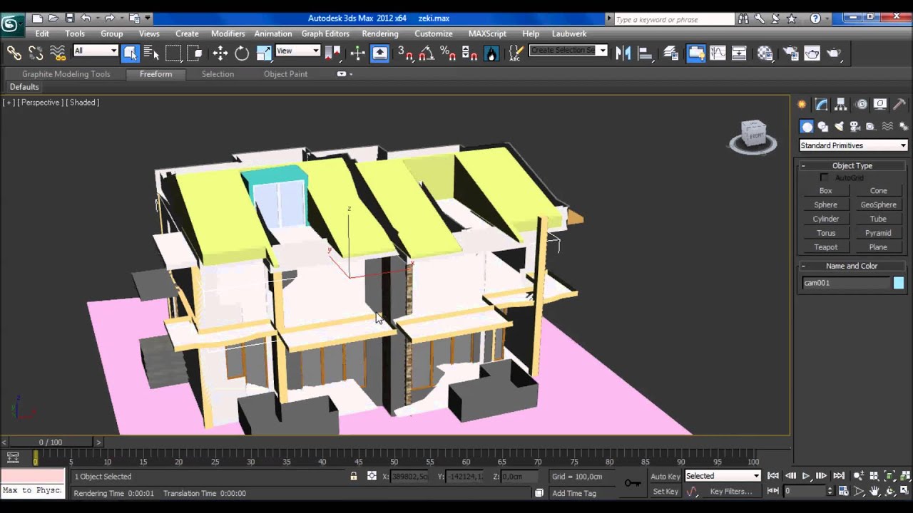Select the Select and Link tool
Screen dimensions: 913x513
pos(14,53)
